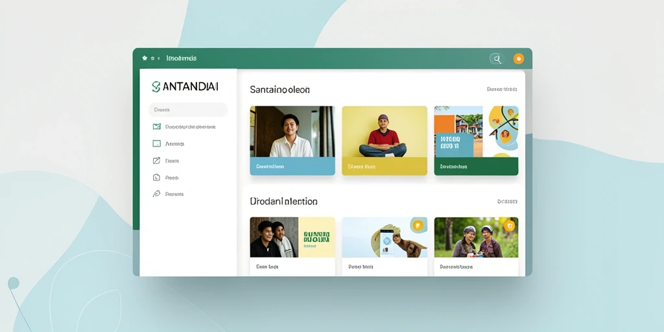Click the clock icon in the sidebar

click(x=156, y=178)
